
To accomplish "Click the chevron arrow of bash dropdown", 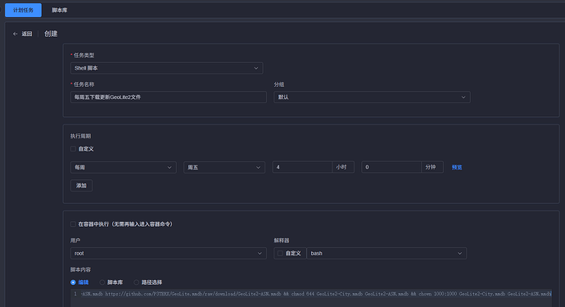I will (459, 253).
